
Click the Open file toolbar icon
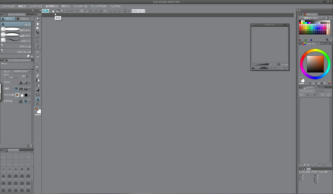pos(57,11)
